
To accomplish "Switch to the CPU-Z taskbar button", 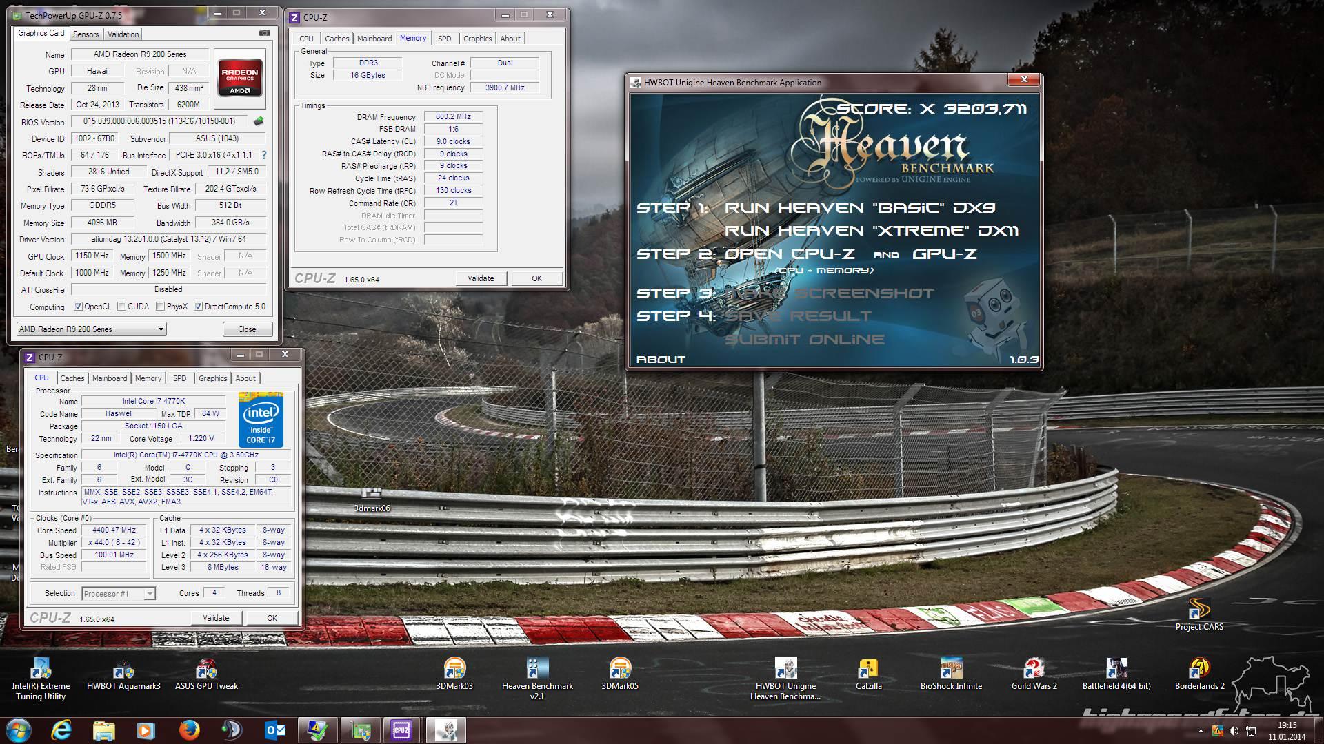I will [401, 730].
